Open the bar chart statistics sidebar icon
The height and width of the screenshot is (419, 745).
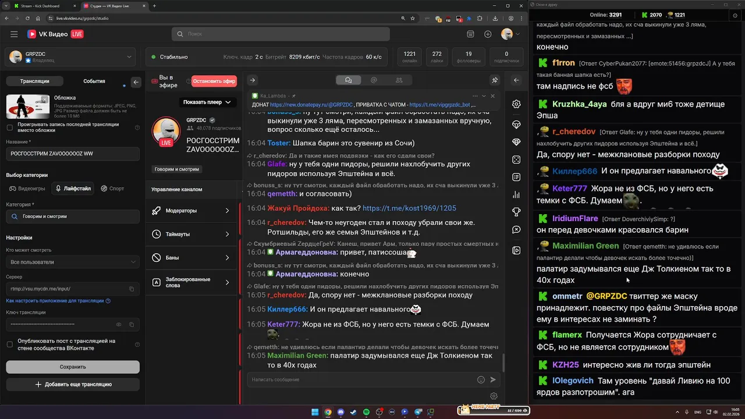(x=516, y=195)
